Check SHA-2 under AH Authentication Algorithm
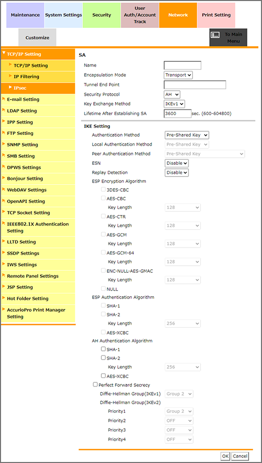Viewport: 262px width, 463px height. point(103,358)
